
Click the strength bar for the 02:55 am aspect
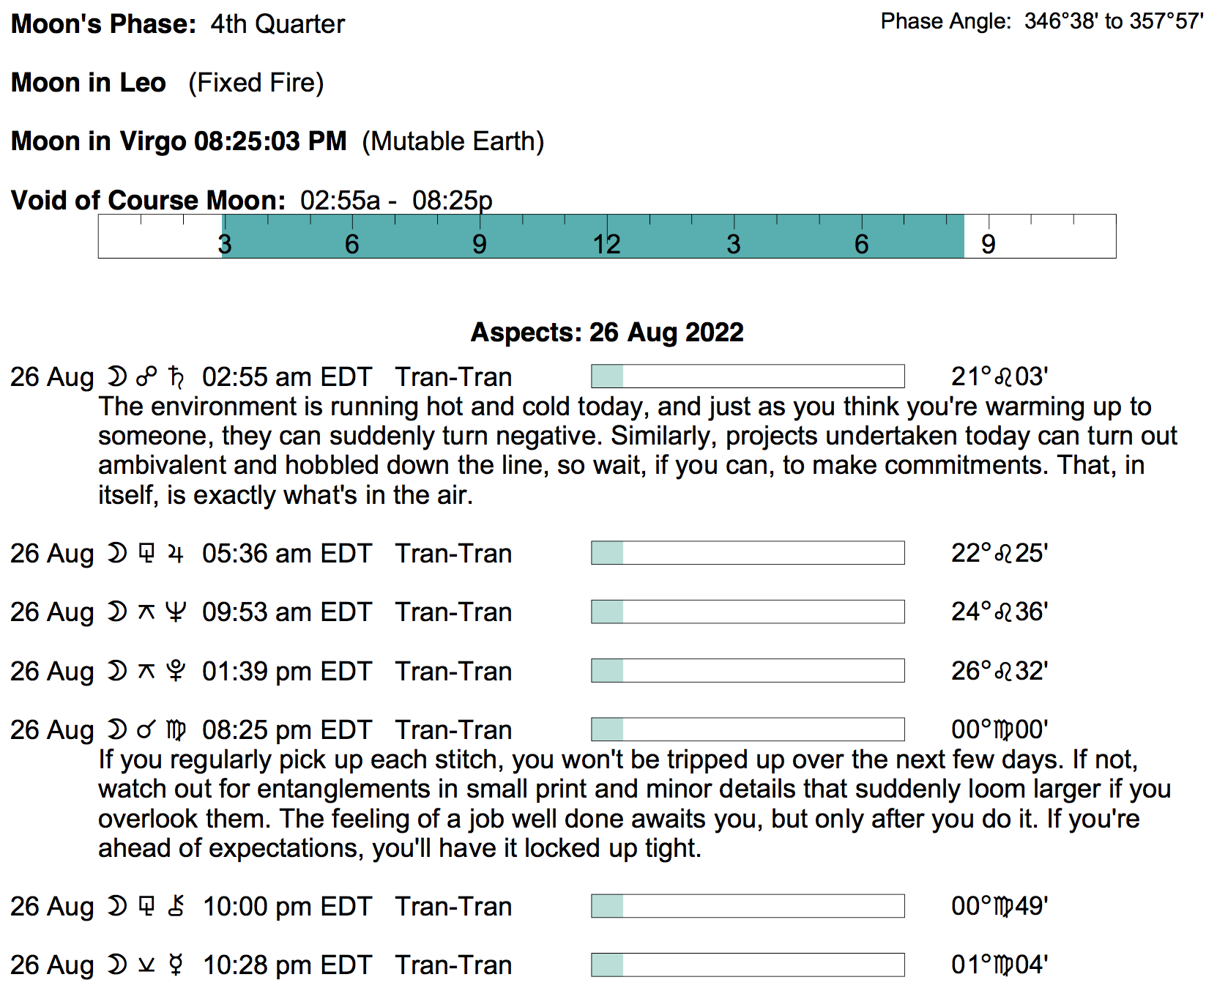coord(748,376)
